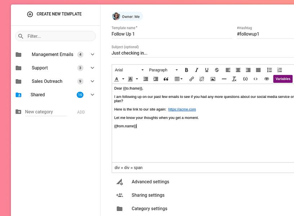Click the ADD category button
This screenshot has height=216, width=294.
(x=81, y=112)
